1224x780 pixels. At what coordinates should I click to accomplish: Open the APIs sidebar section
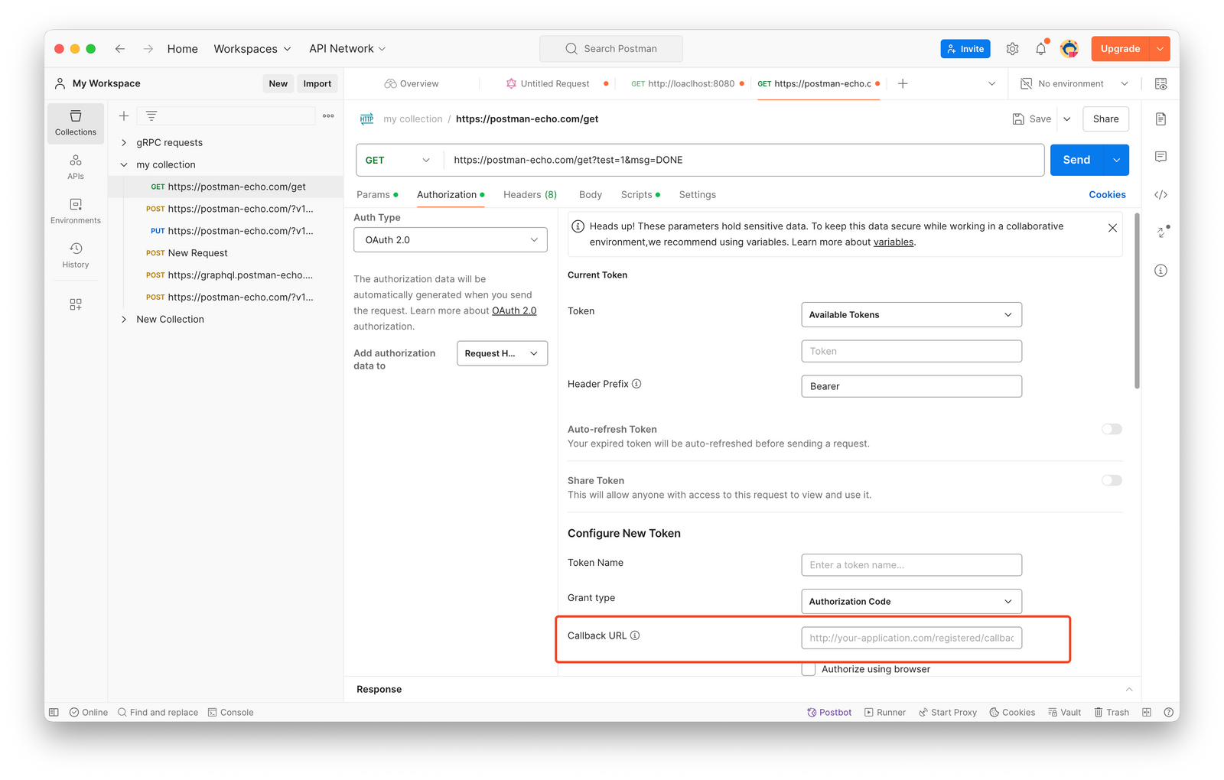pyautogui.click(x=76, y=167)
